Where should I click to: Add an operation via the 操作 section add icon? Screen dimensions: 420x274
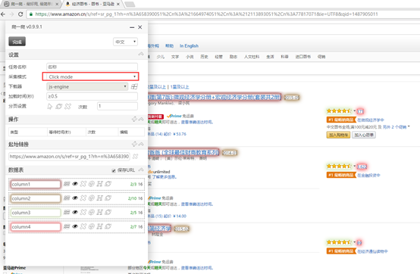click(134, 120)
